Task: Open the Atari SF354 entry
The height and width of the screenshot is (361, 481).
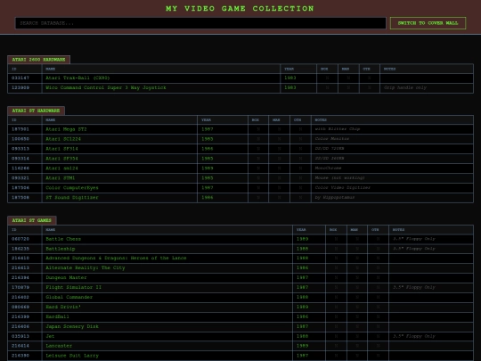Action: 61,159
